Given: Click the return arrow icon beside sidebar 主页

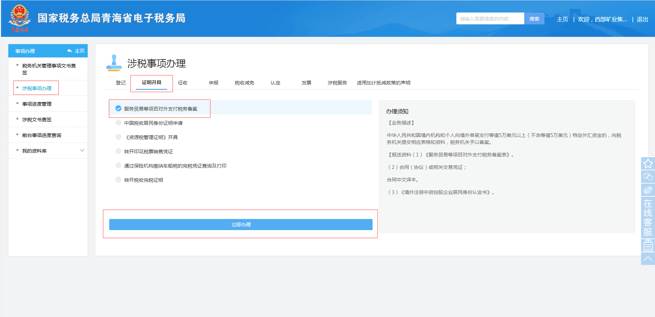Looking at the screenshot, I should (x=70, y=51).
